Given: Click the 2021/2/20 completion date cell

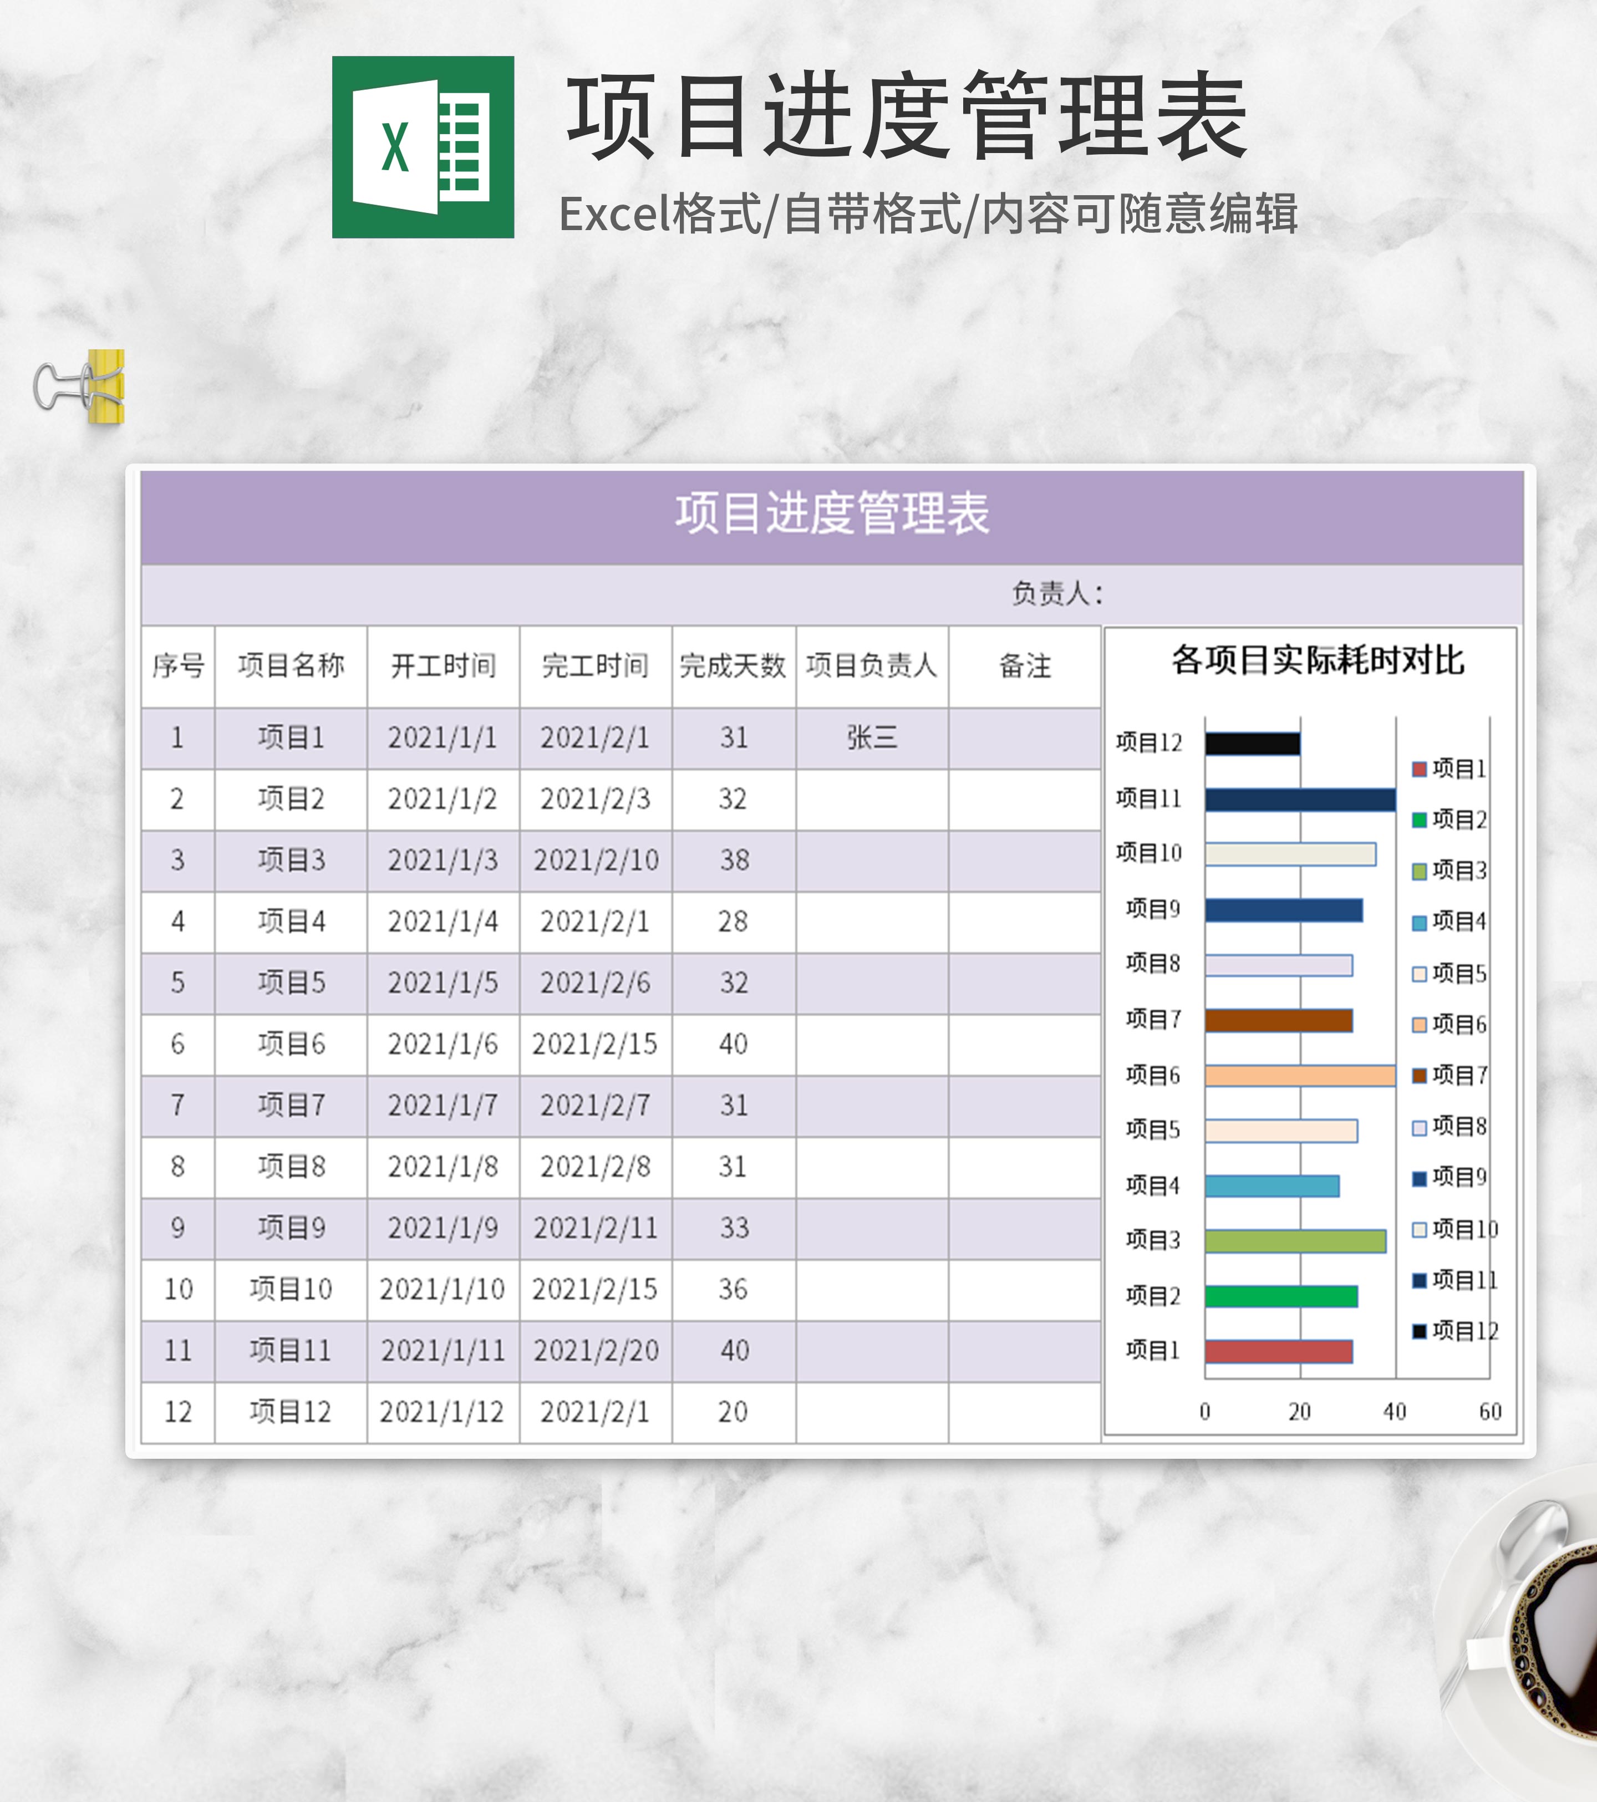Looking at the screenshot, I should [595, 1350].
